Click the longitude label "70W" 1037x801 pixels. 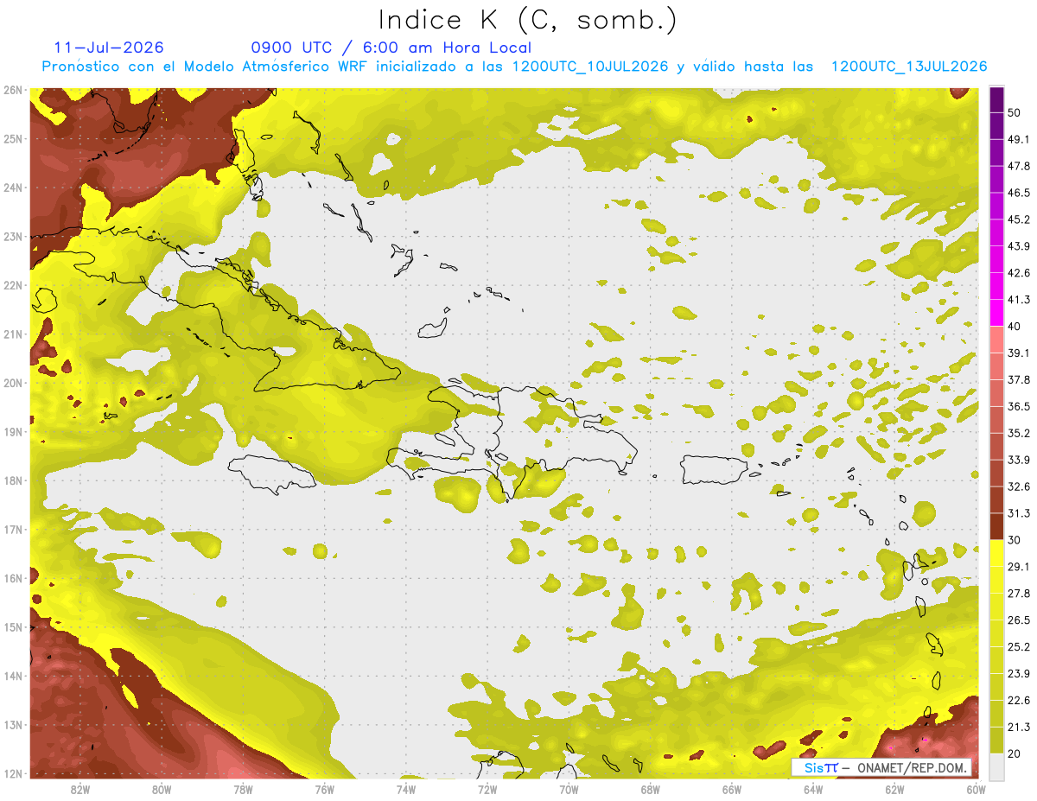(569, 790)
